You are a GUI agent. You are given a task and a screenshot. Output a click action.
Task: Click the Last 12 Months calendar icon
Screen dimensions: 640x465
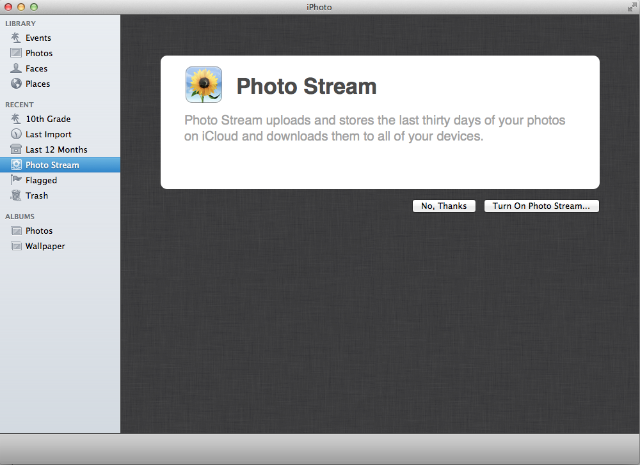(16, 149)
